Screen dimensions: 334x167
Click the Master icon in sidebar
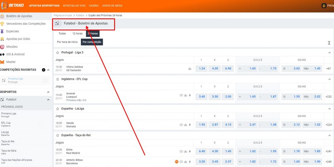[2, 62]
